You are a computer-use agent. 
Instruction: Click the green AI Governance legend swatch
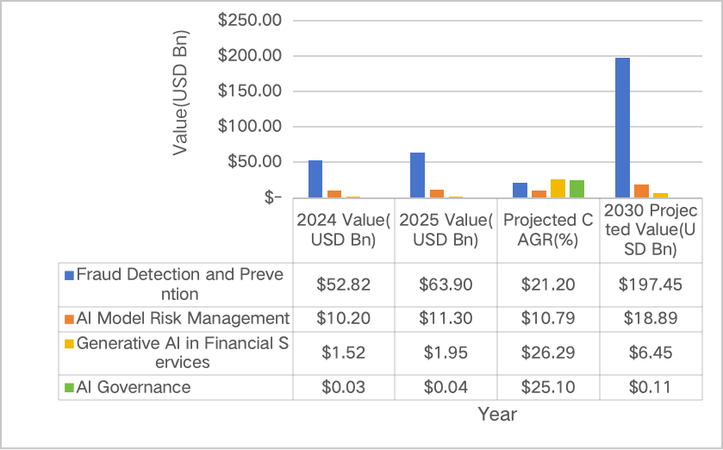pyautogui.click(x=70, y=387)
